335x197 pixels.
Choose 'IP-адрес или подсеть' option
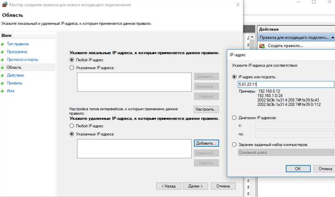coord(234,77)
